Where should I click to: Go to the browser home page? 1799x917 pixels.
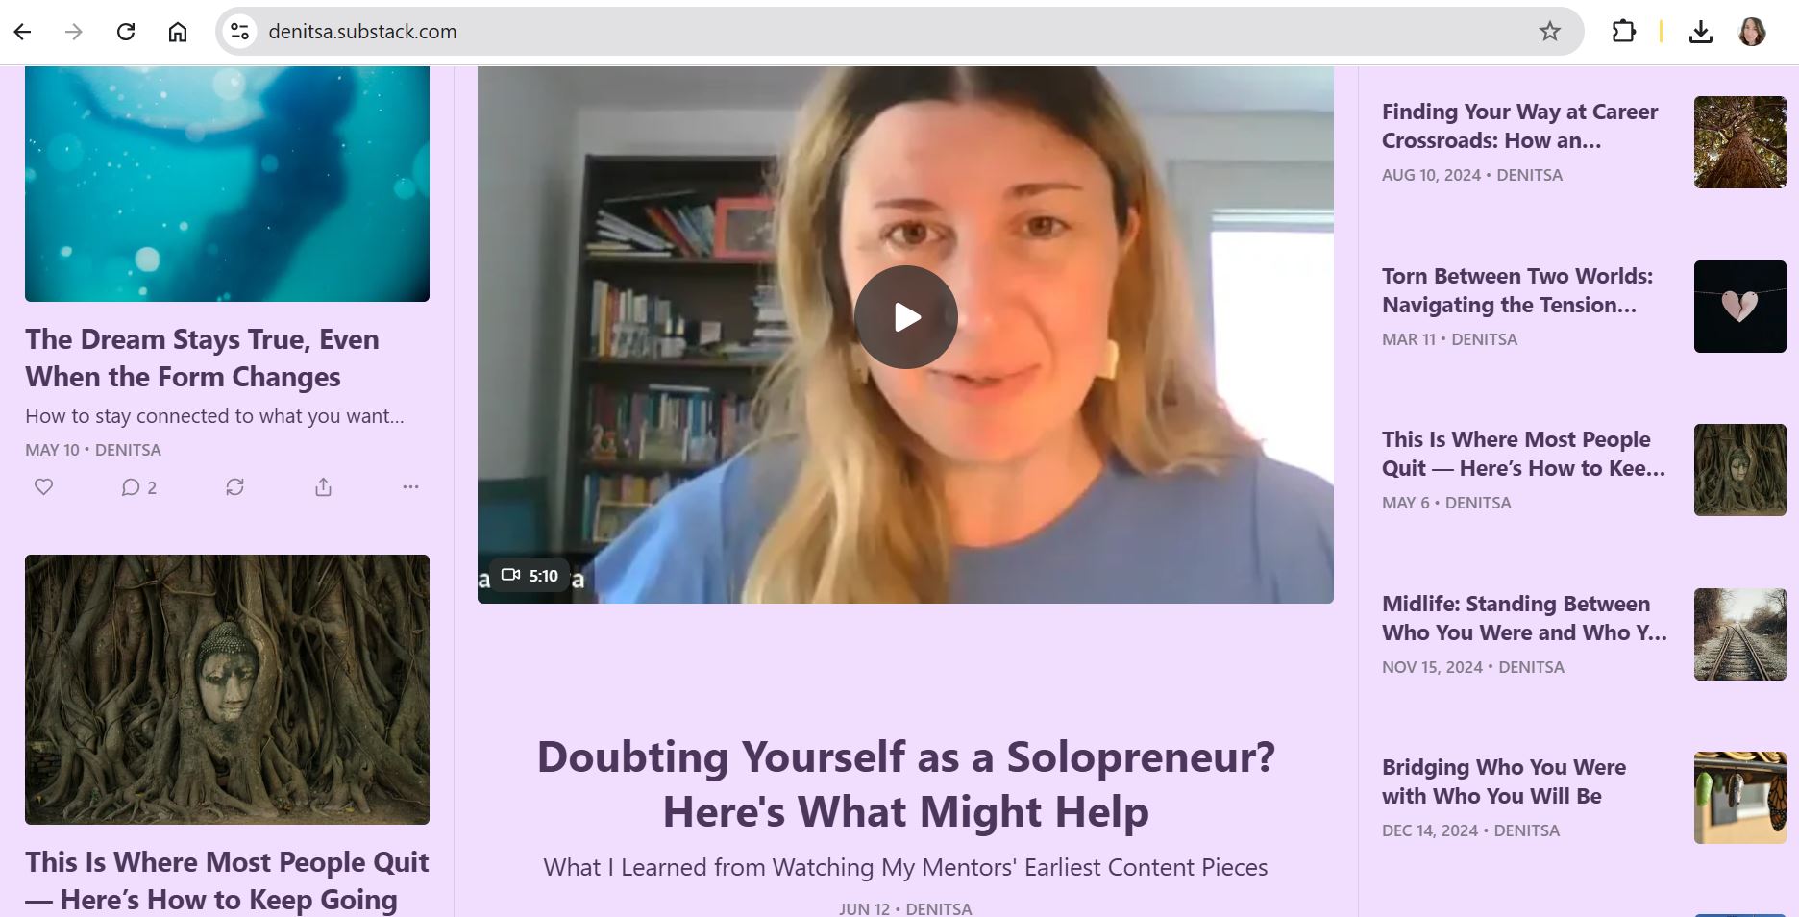tap(178, 32)
